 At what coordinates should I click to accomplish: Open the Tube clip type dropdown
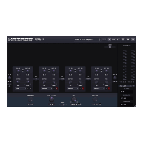20,88
